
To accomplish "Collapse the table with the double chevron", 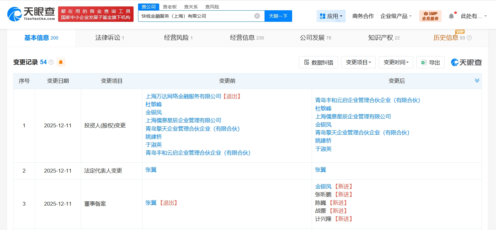I will pyautogui.click(x=477, y=81).
